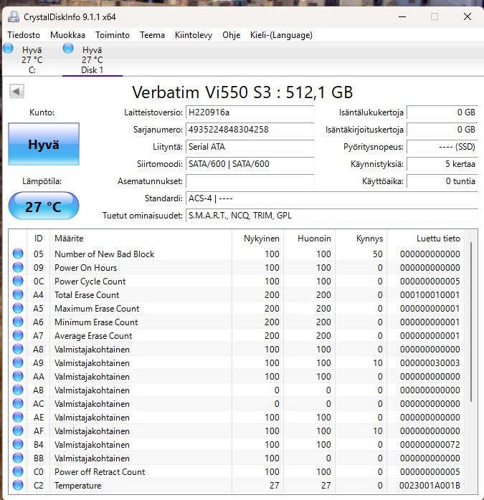Click the Laitteistoversio field H220916a
484x500 pixels.
pyautogui.click(x=250, y=112)
